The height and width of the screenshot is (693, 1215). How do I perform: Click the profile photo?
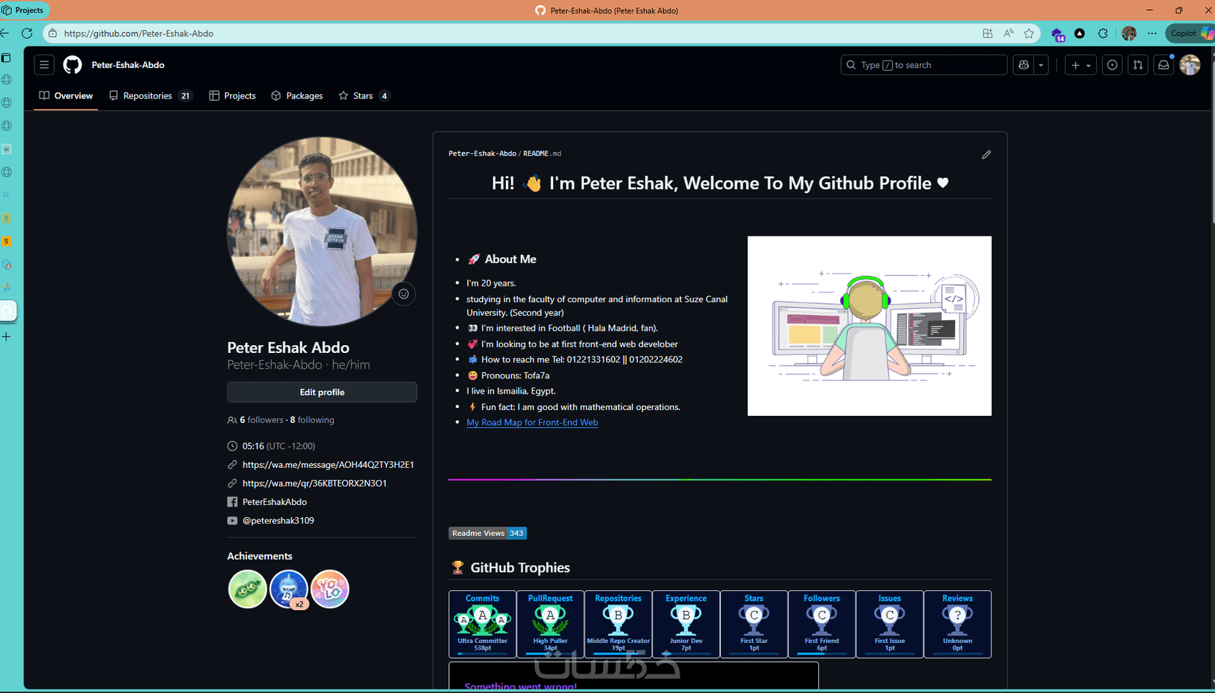click(x=322, y=232)
